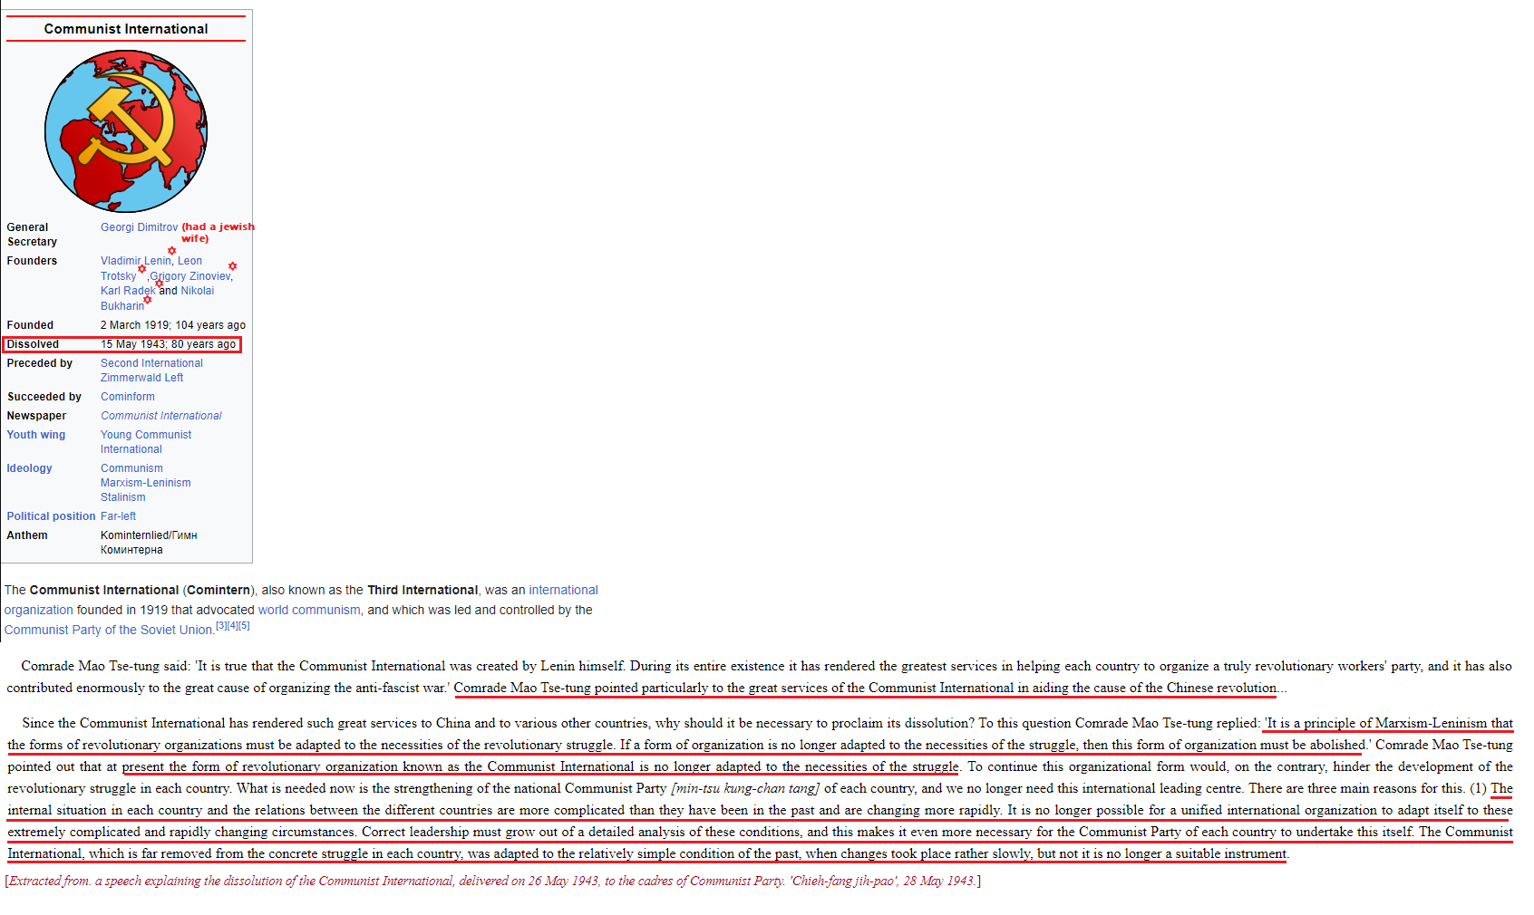
Task: Click the Preceded by label
Action: point(39,363)
